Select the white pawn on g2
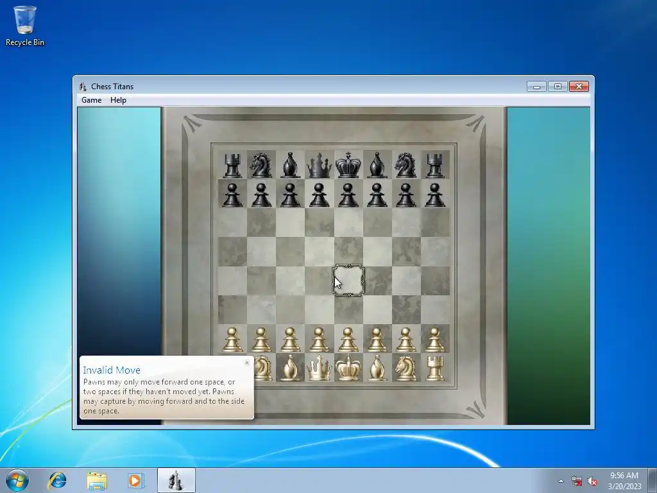657x493 pixels. click(405, 340)
